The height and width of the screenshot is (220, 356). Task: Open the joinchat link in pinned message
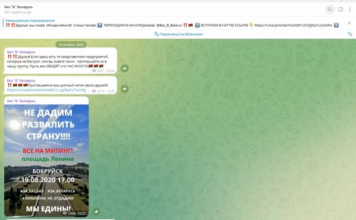[x=293, y=25]
